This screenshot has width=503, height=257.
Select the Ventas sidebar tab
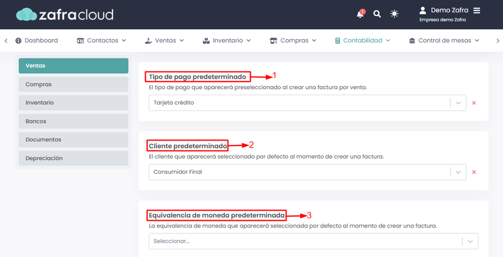(73, 66)
